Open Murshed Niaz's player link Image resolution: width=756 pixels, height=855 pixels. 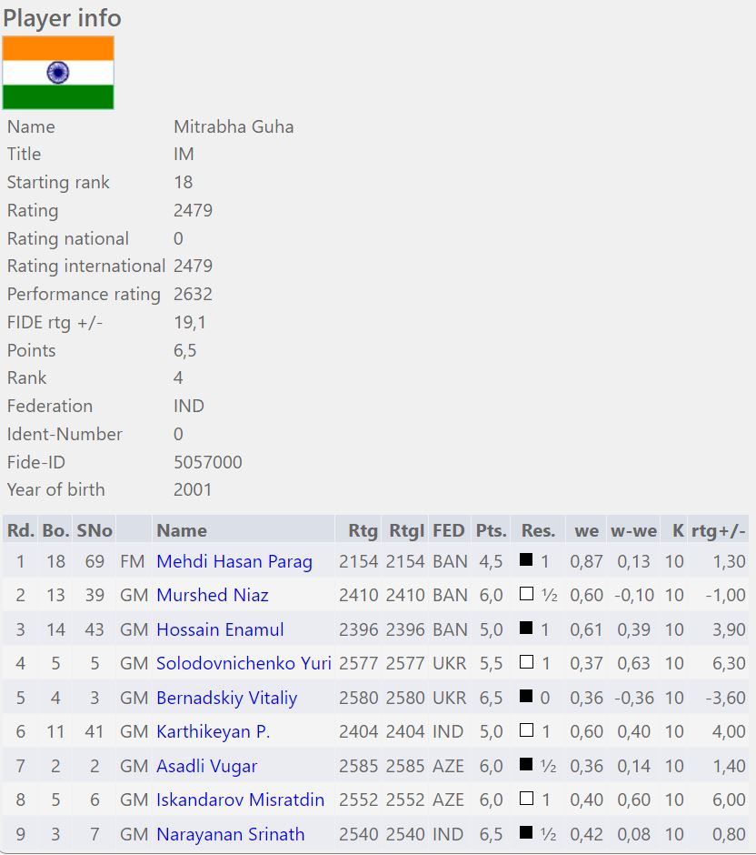[213, 595]
